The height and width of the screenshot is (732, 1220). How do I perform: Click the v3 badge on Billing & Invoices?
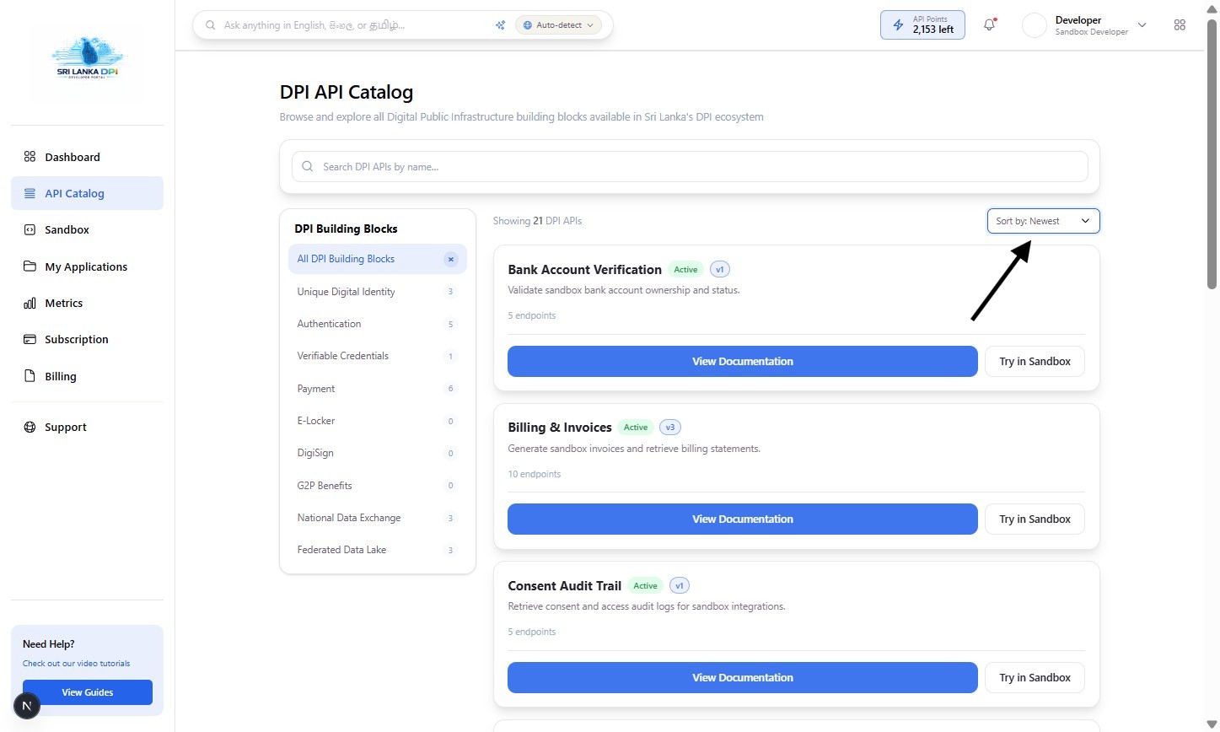tap(670, 428)
